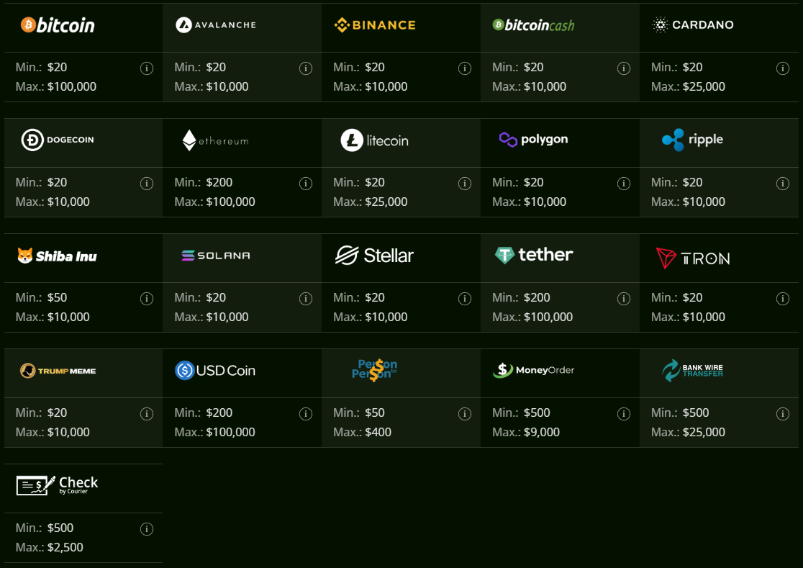
Task: Select the Solana payment option
Action: 216,256
